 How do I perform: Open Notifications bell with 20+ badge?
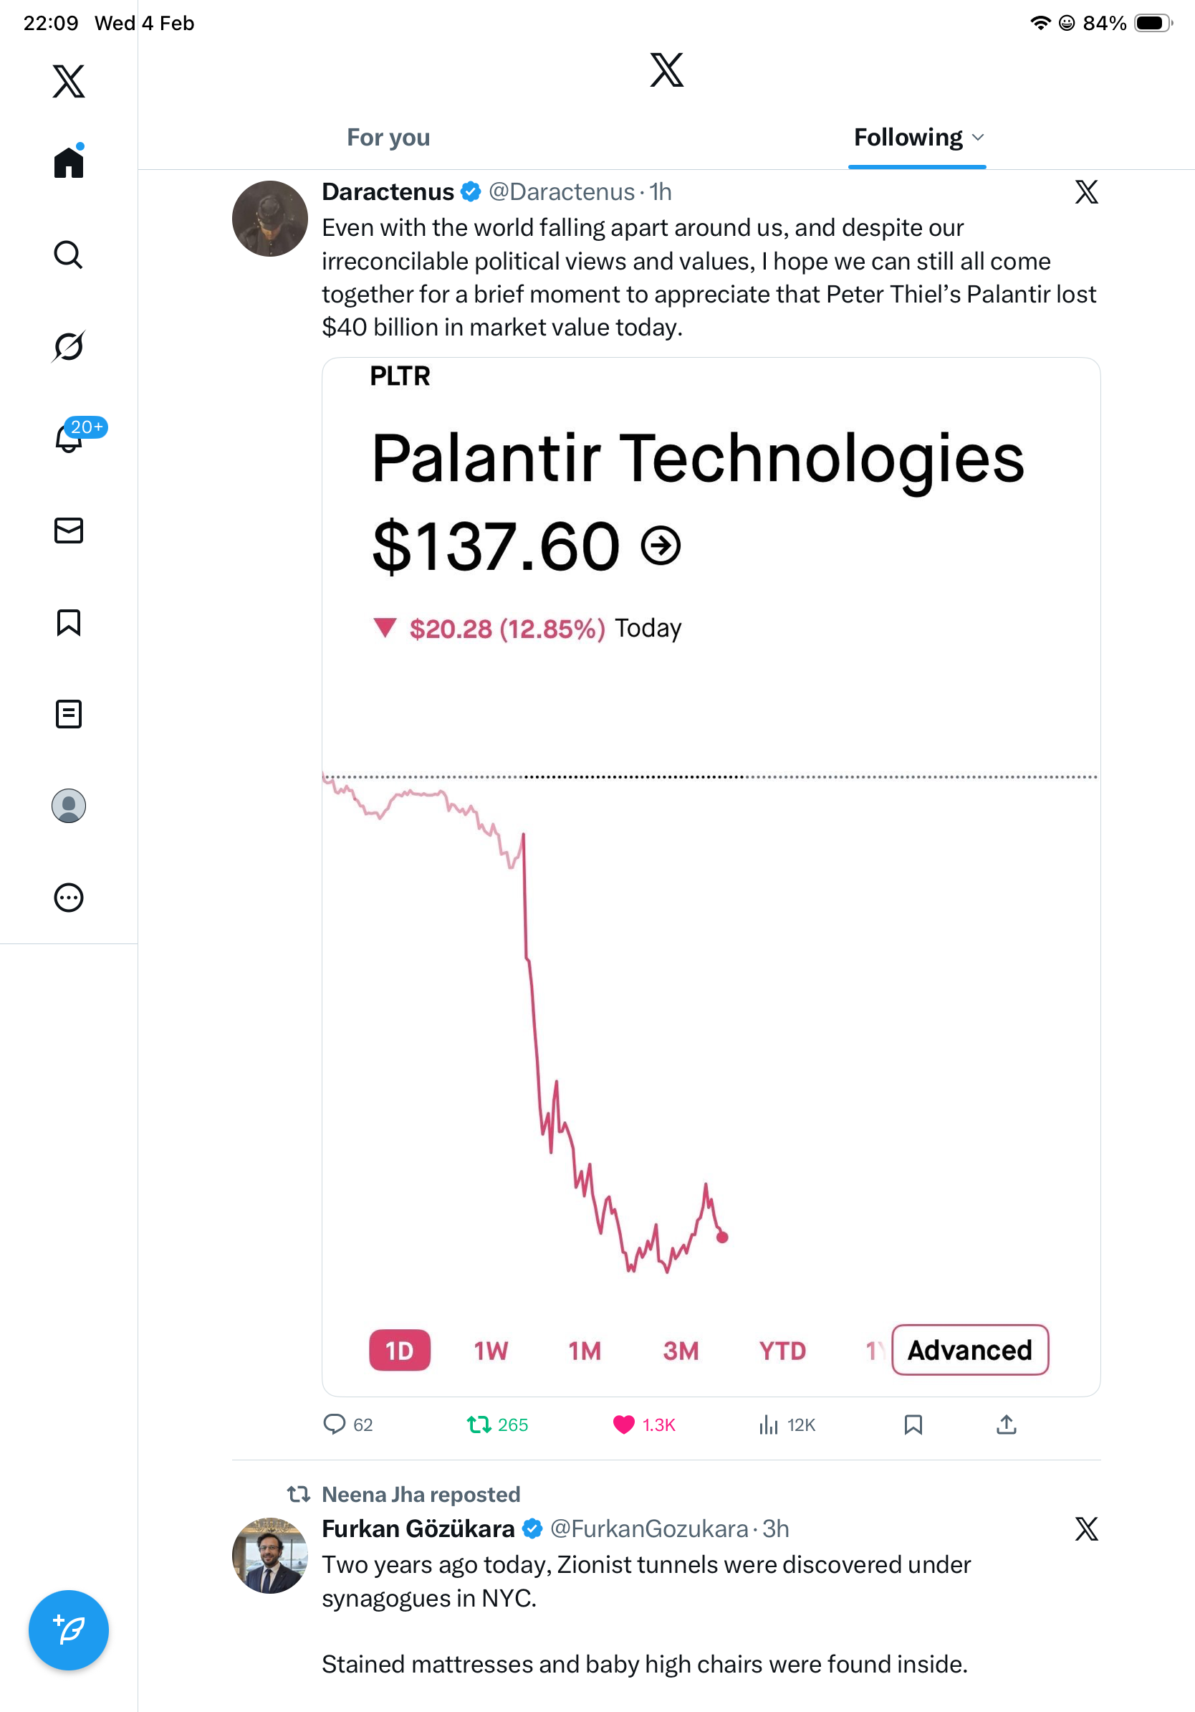(69, 439)
